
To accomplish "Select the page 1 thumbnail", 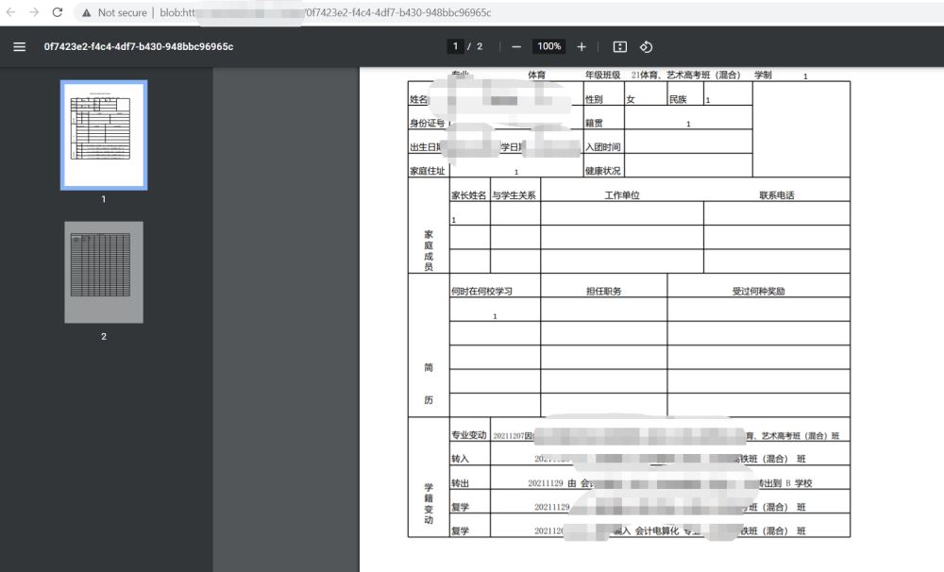I will pyautogui.click(x=104, y=135).
